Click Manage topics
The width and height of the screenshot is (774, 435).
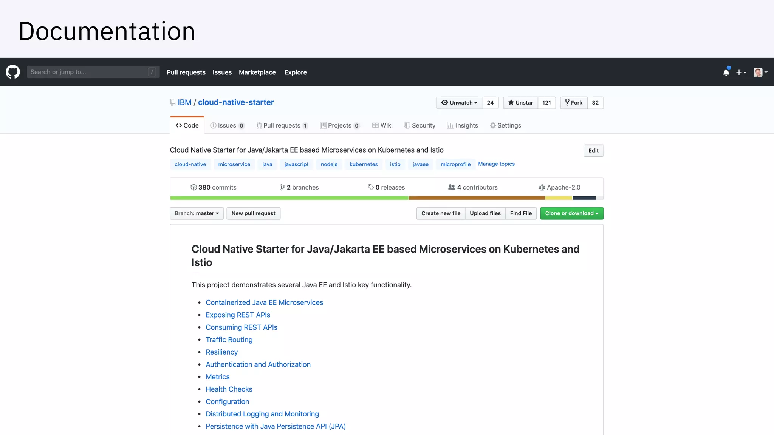(x=496, y=164)
